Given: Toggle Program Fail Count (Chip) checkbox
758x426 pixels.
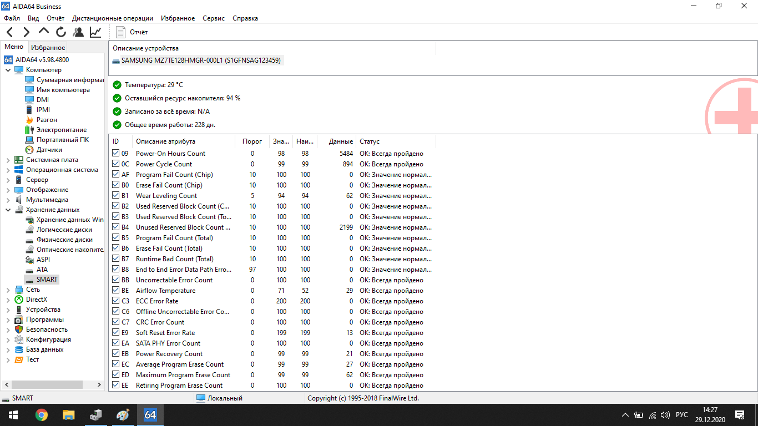Looking at the screenshot, I should (116, 175).
